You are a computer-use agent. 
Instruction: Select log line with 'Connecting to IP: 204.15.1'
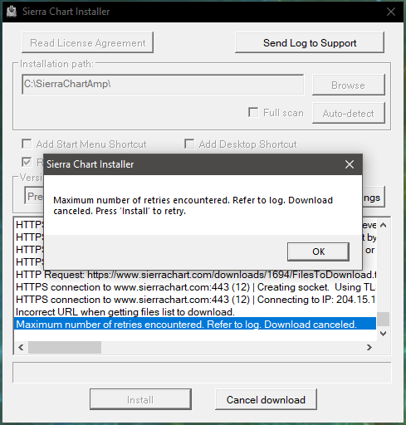click(195, 300)
